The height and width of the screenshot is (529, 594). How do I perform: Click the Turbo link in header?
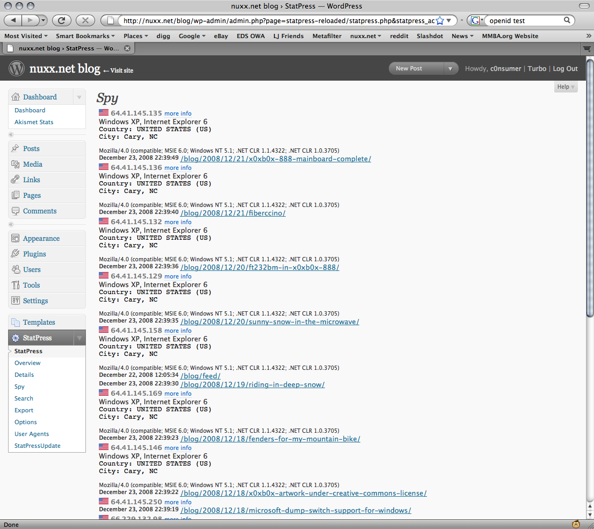point(537,69)
